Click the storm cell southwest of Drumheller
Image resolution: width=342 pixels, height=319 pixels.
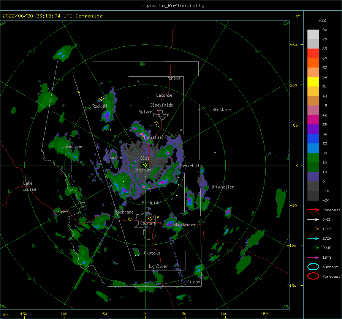pos(190,201)
